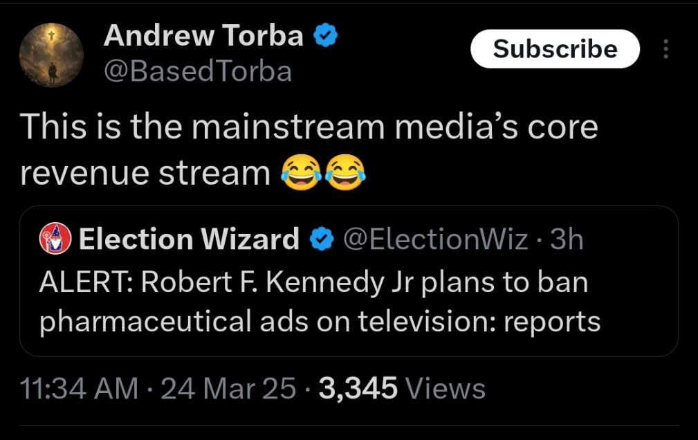Click the Andrew Torba display name
The width and height of the screenshot is (698, 440).
(x=203, y=35)
